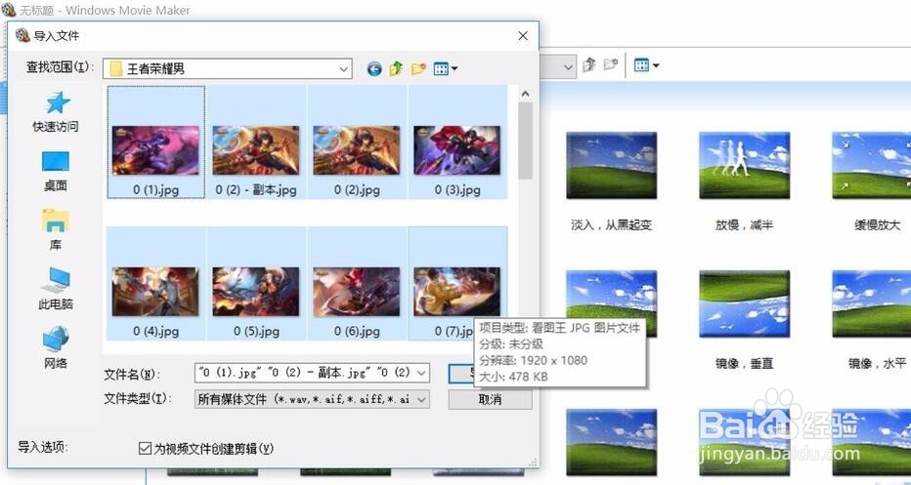
Task: Close the import file (导入文件) dialog
Action: tap(523, 36)
